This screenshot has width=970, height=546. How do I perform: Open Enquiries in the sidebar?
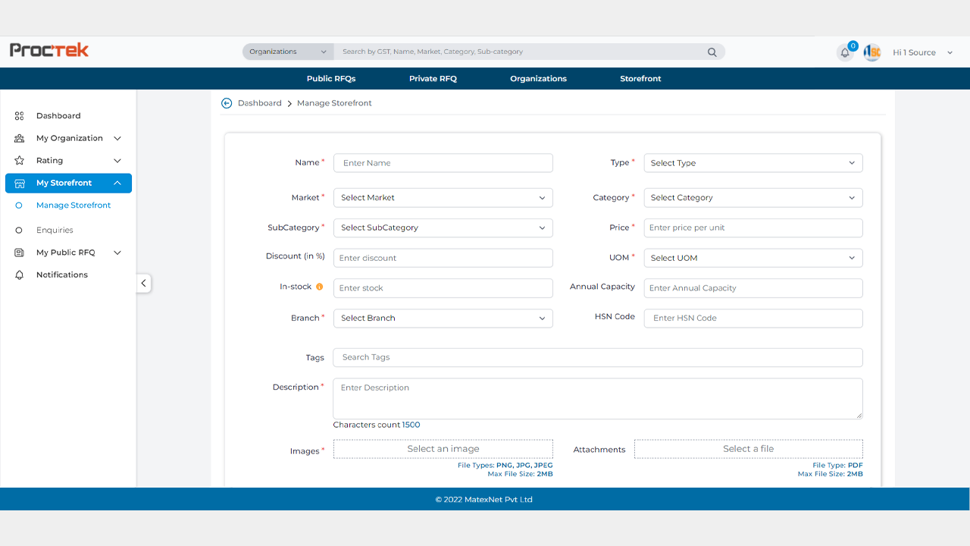click(55, 230)
